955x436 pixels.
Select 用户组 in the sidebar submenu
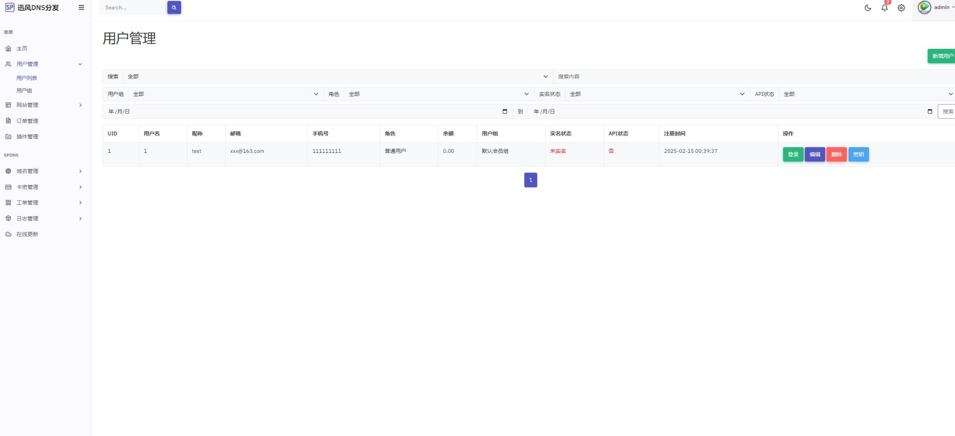tap(24, 90)
